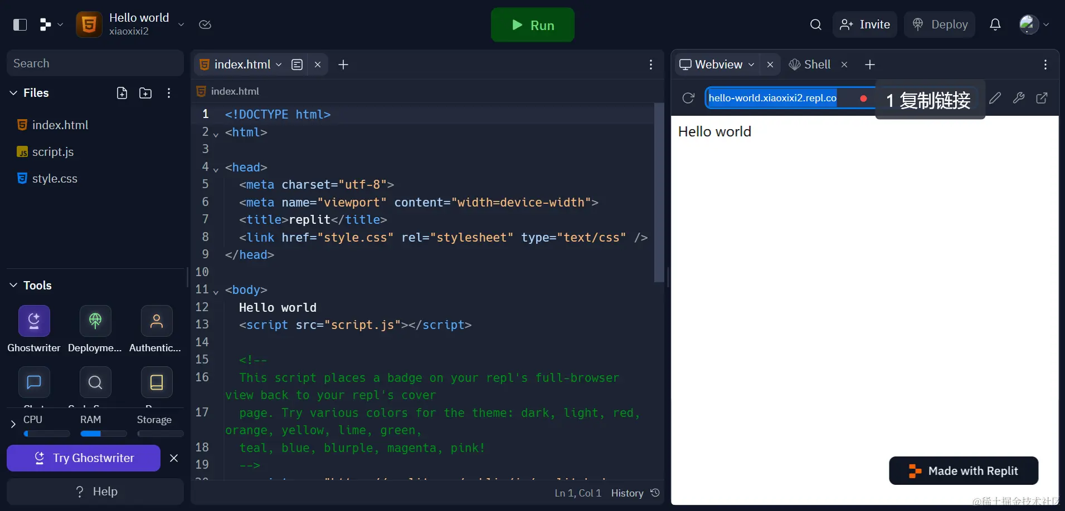Open webview in new tab icon
The width and height of the screenshot is (1065, 511).
(1042, 98)
